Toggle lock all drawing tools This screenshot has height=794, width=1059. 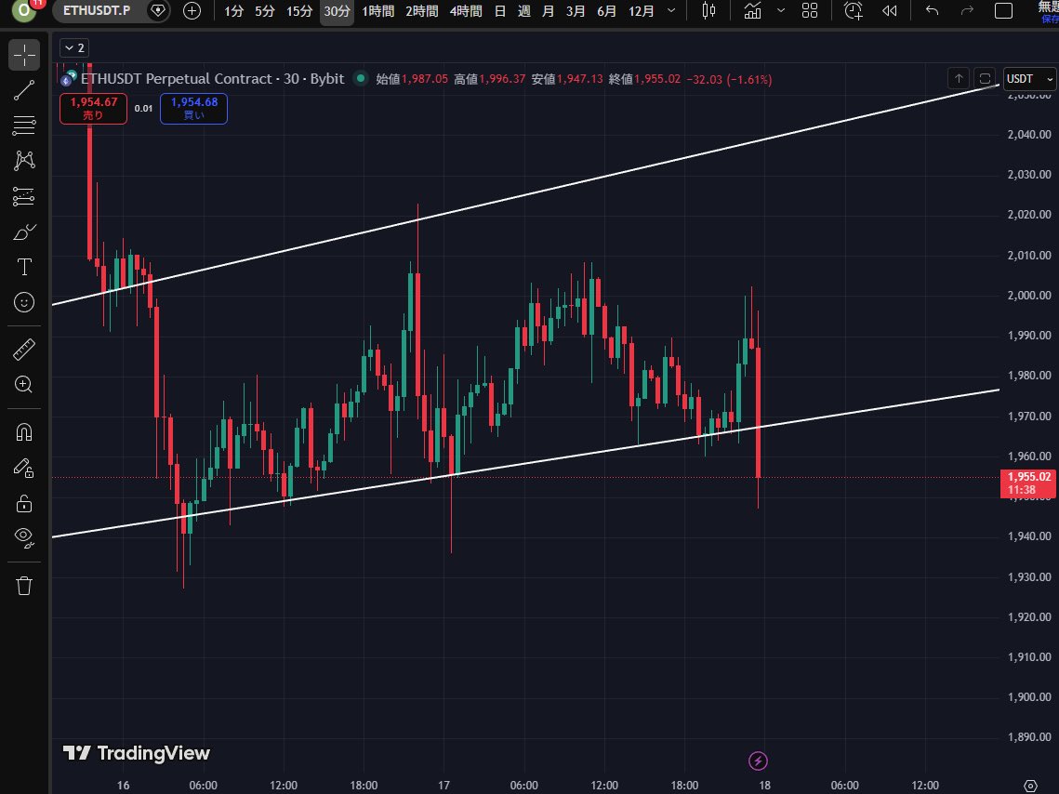click(x=24, y=503)
